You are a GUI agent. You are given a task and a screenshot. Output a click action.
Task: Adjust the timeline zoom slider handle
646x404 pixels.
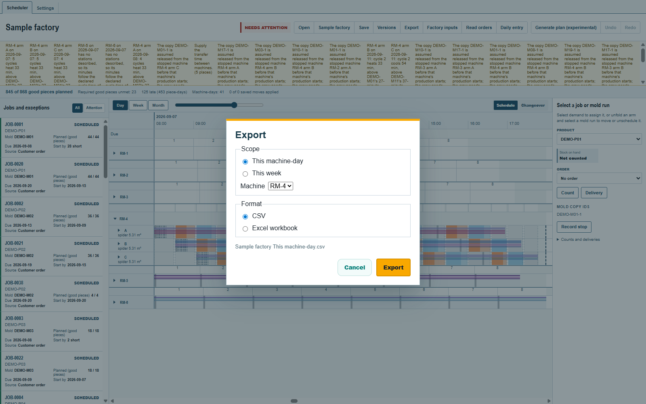234,105
